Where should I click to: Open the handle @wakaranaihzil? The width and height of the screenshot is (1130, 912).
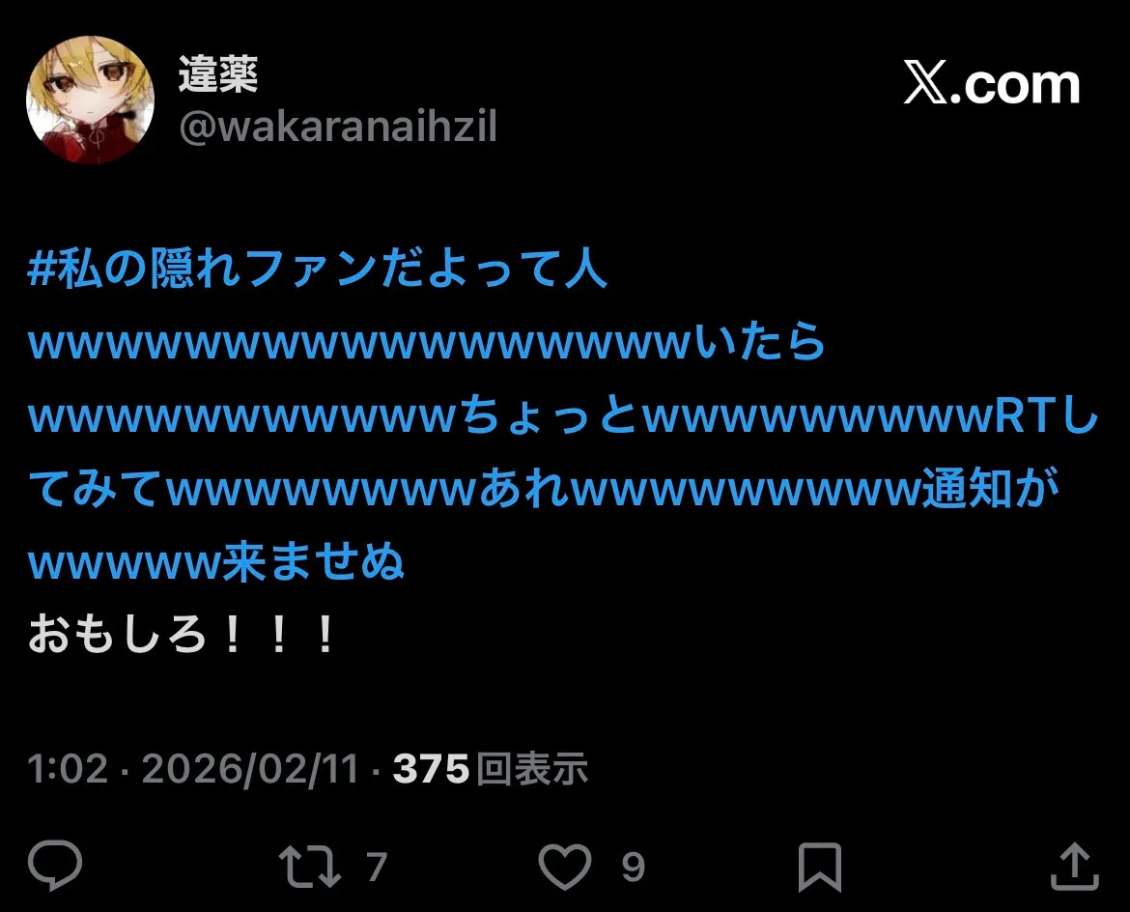point(337,127)
